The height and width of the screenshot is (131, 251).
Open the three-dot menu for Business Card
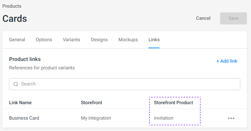tap(231, 118)
